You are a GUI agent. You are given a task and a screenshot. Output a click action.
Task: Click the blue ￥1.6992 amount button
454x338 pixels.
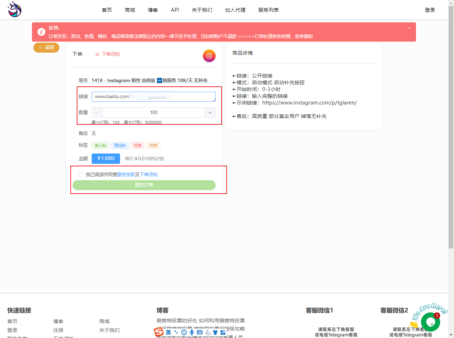(x=106, y=159)
